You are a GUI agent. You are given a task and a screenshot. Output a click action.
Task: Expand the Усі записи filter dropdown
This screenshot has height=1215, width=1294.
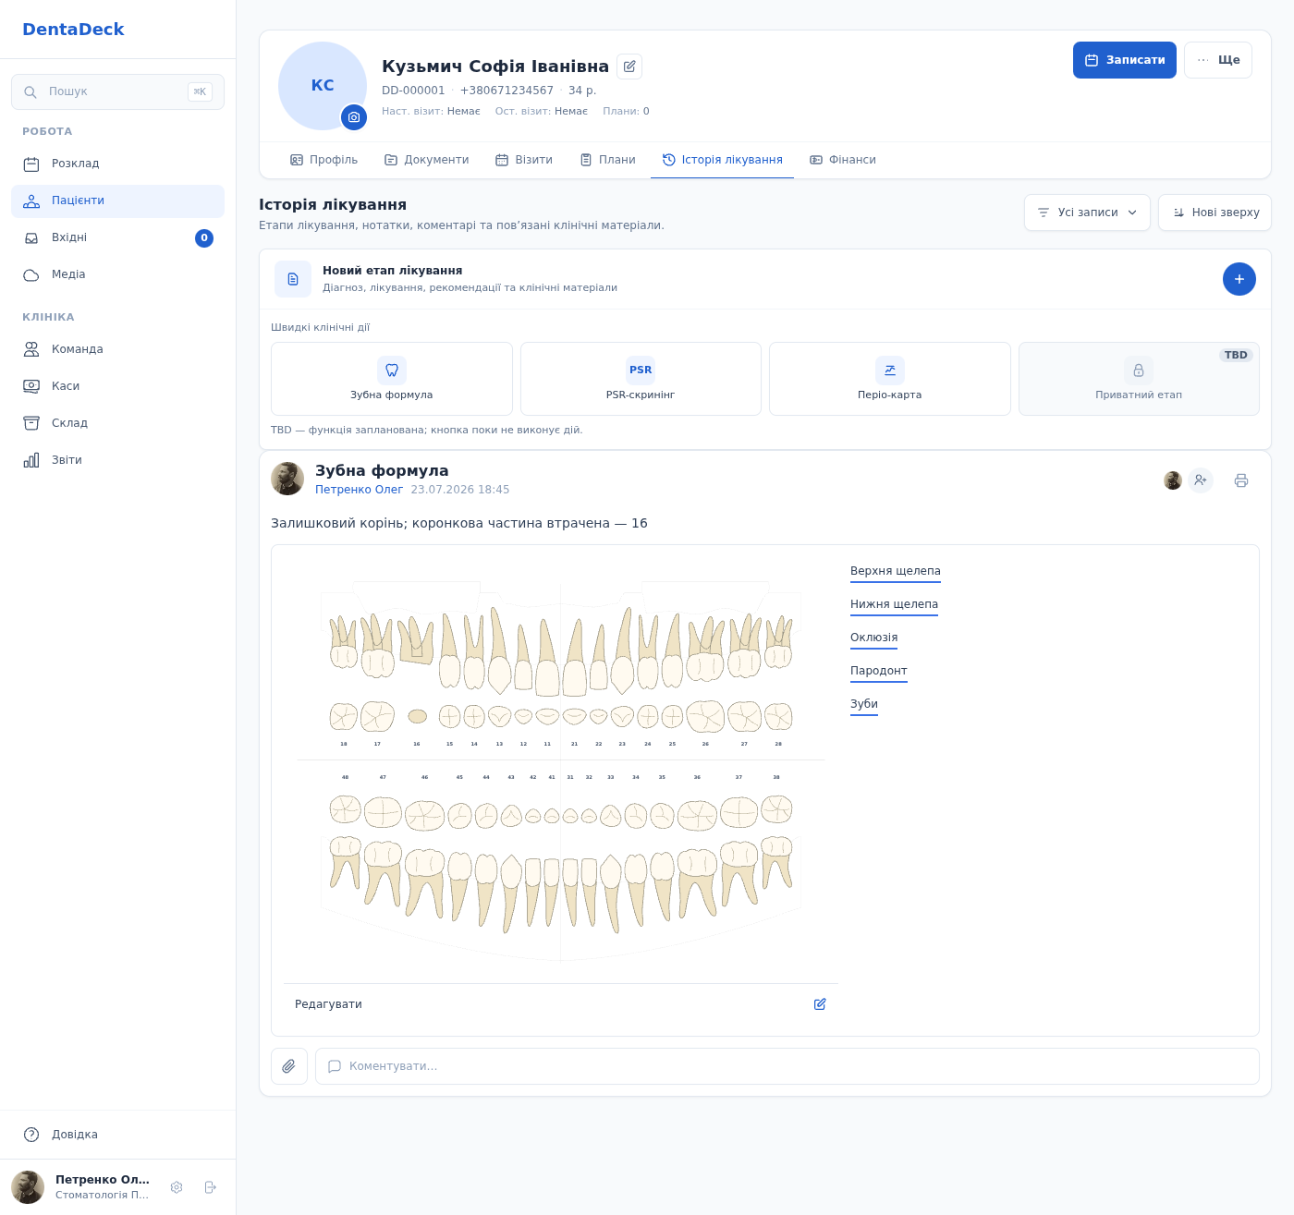(x=1087, y=213)
